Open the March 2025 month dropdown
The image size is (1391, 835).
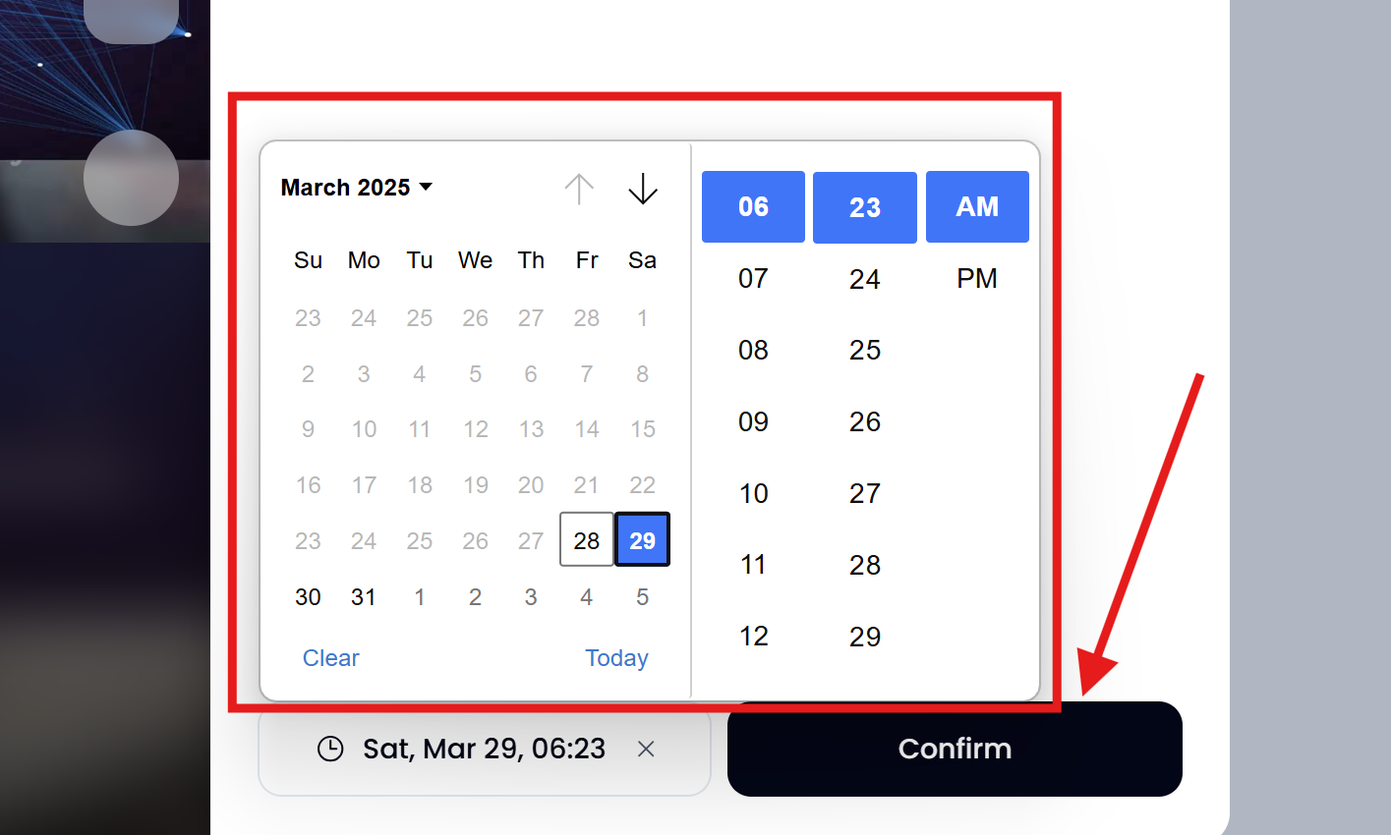point(357,187)
